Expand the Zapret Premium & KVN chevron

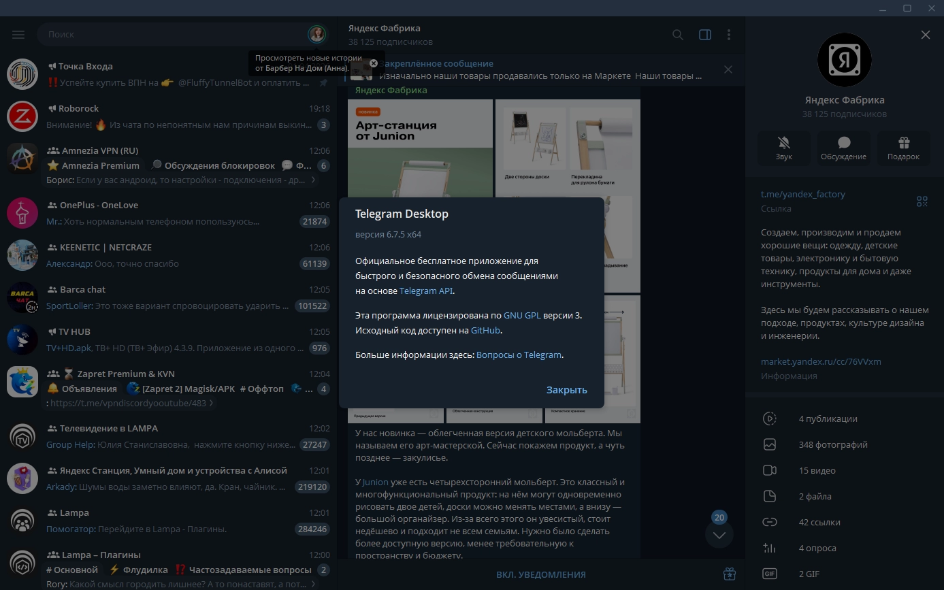[x=211, y=404]
